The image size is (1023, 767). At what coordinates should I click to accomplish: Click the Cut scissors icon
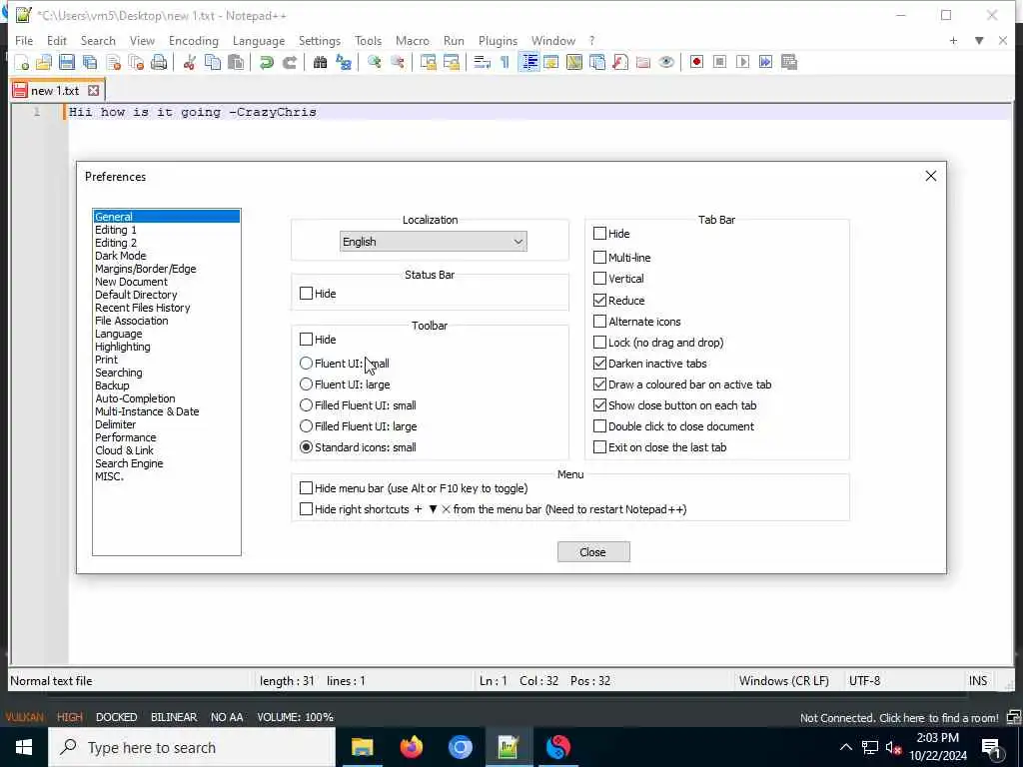pos(189,62)
